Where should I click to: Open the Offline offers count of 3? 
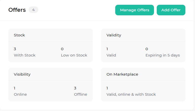coord(75,88)
